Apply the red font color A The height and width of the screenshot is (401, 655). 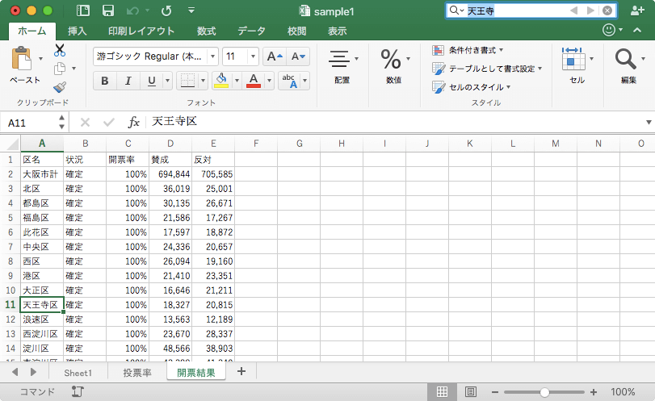(x=254, y=81)
